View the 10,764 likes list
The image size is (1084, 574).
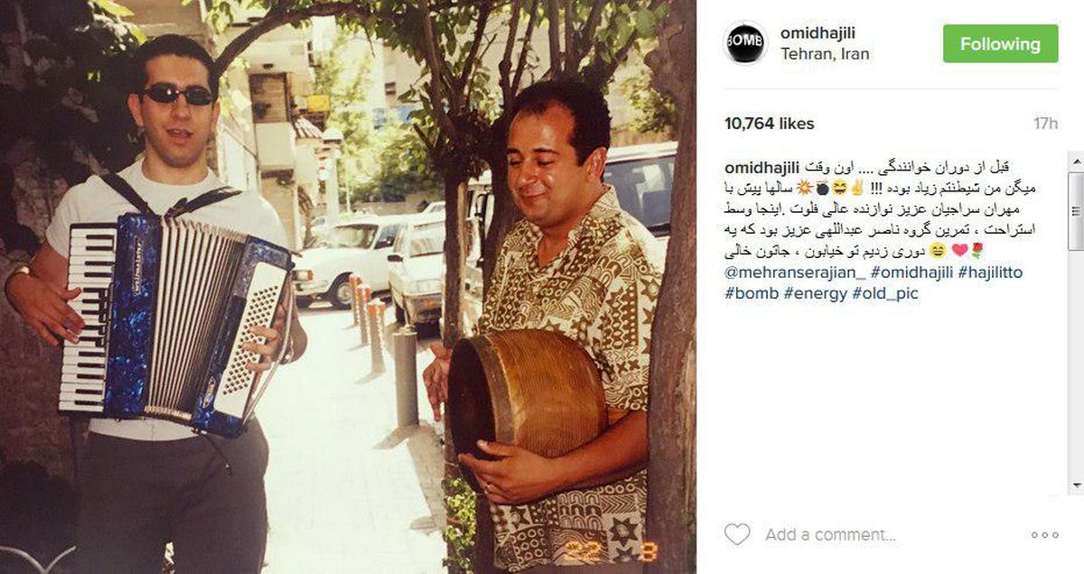pyautogui.click(x=770, y=124)
